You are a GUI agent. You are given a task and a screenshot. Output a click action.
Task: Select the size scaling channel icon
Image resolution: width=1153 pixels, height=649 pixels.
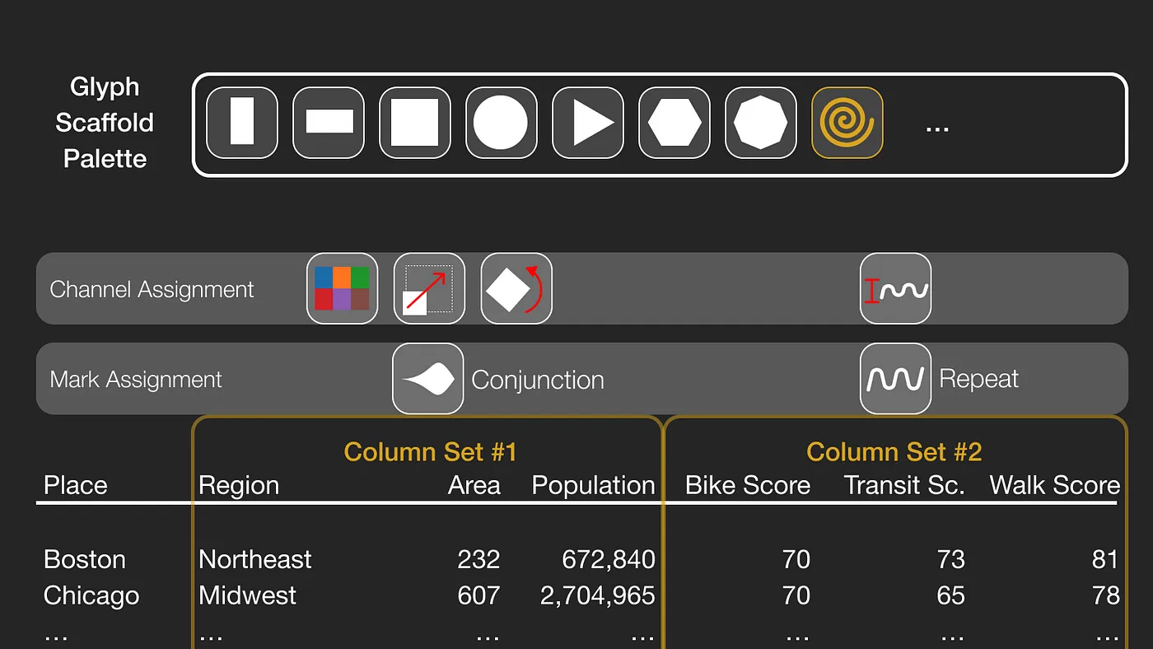tap(429, 289)
